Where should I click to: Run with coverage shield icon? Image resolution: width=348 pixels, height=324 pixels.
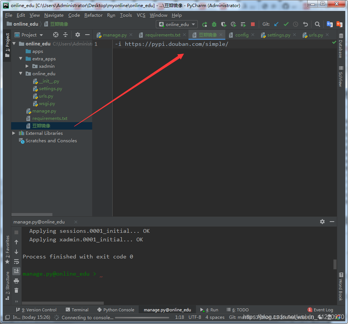tap(224, 24)
